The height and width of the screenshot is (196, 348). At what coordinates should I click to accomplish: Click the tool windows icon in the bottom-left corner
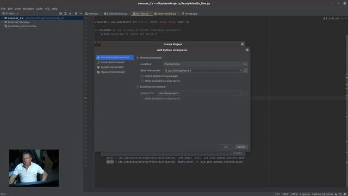pyautogui.click(x=2, y=194)
